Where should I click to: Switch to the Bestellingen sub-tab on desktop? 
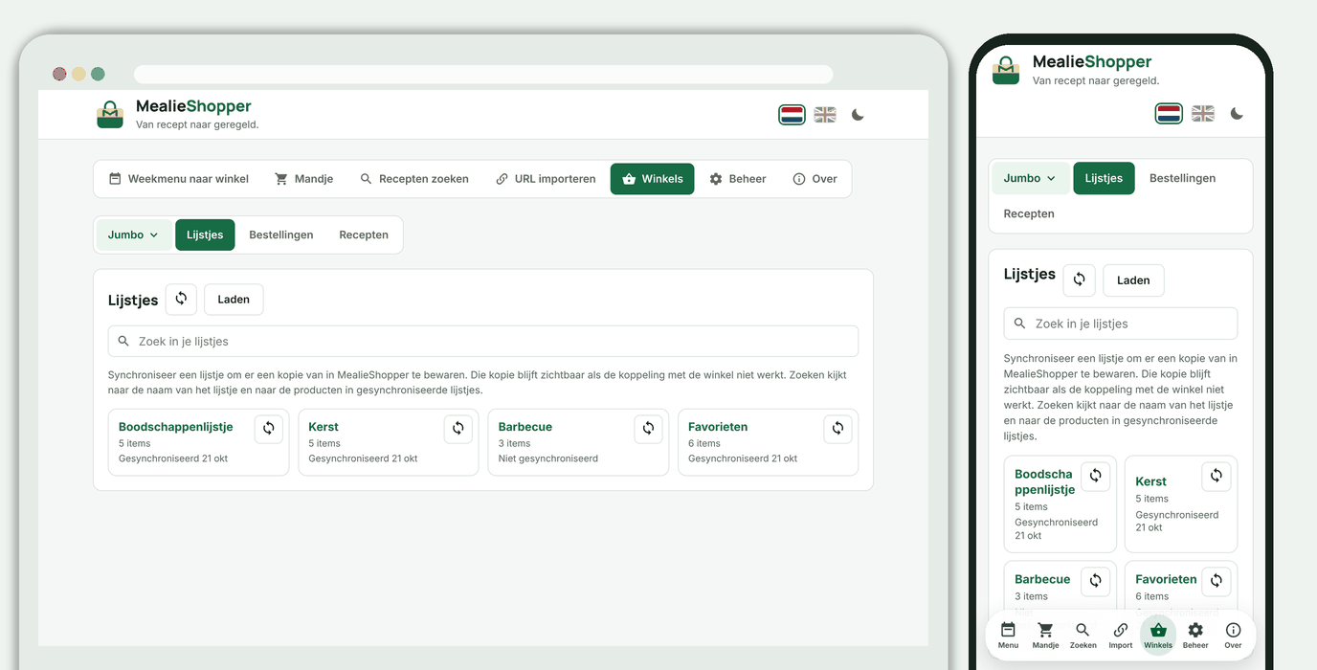(281, 234)
